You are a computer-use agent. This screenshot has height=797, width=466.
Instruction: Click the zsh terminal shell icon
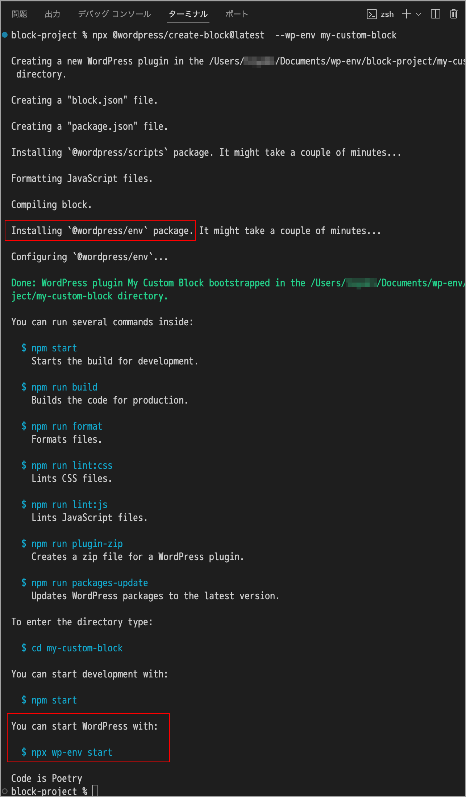372,14
